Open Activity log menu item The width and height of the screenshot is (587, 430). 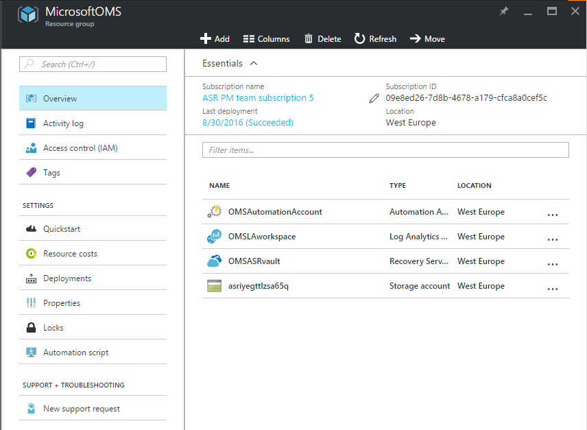coord(93,123)
